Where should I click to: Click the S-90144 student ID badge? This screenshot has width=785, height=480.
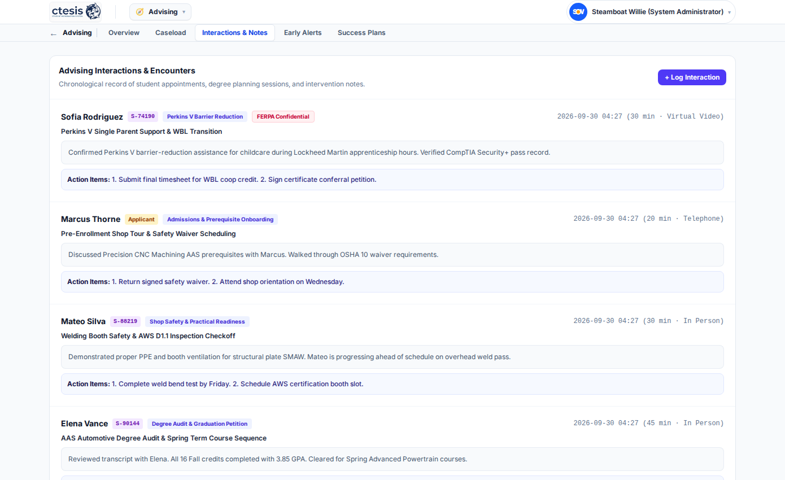(x=128, y=424)
